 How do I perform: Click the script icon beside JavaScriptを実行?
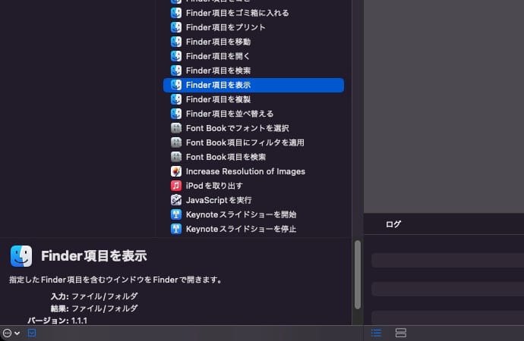(176, 200)
